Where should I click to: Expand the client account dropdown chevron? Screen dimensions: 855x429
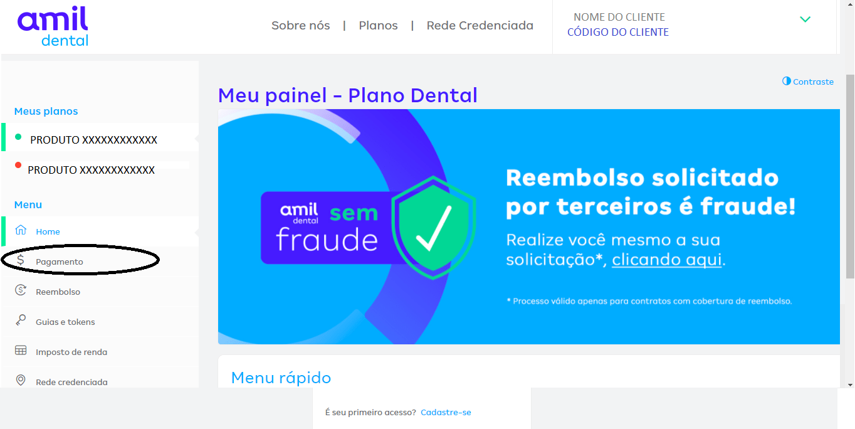[805, 19]
